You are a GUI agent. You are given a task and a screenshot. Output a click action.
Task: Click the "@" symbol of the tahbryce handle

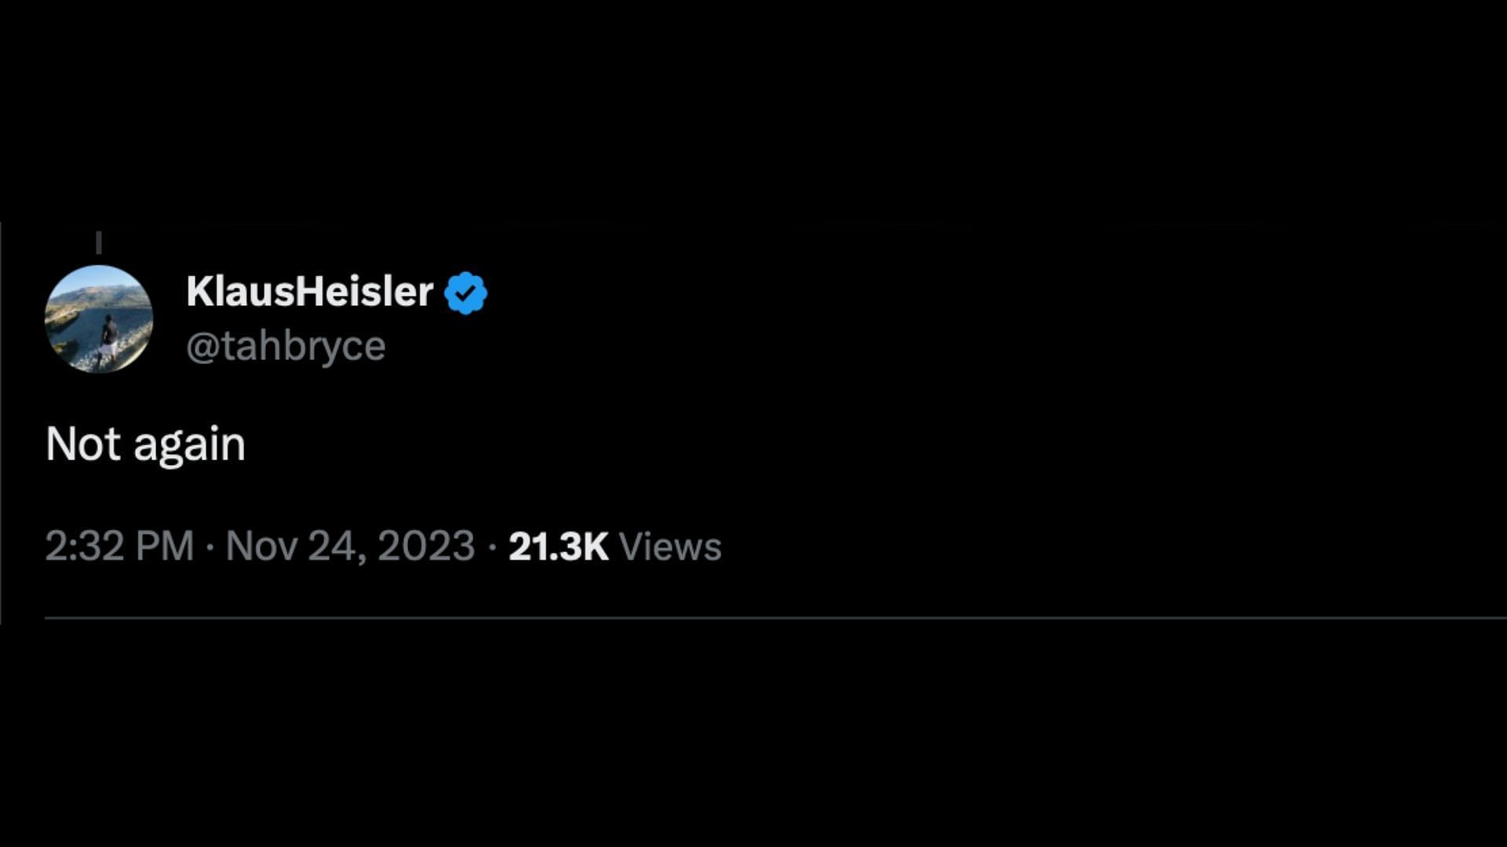[201, 347]
